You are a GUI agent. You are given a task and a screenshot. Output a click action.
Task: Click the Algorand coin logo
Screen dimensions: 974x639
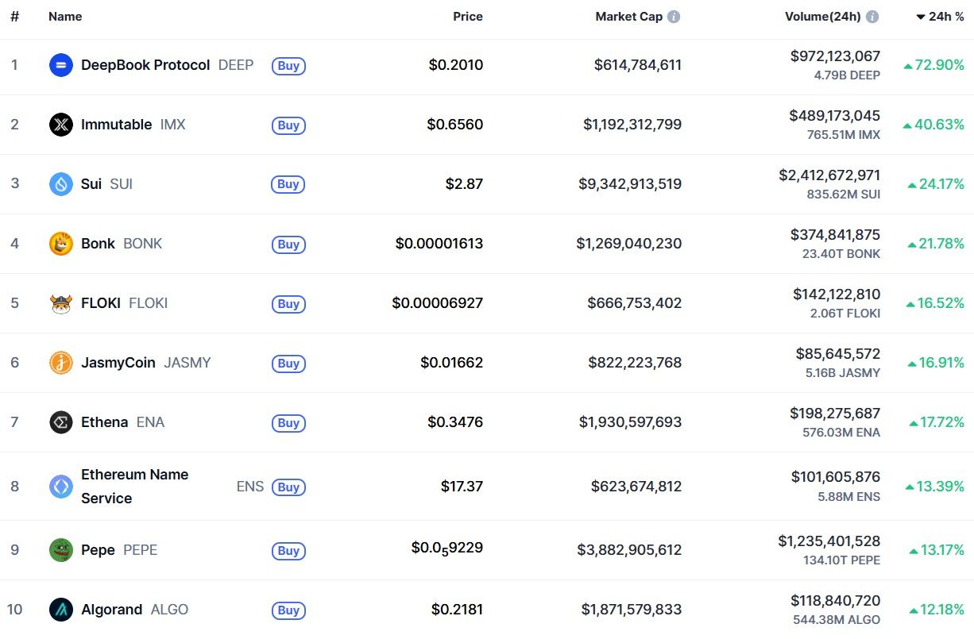pyautogui.click(x=61, y=610)
